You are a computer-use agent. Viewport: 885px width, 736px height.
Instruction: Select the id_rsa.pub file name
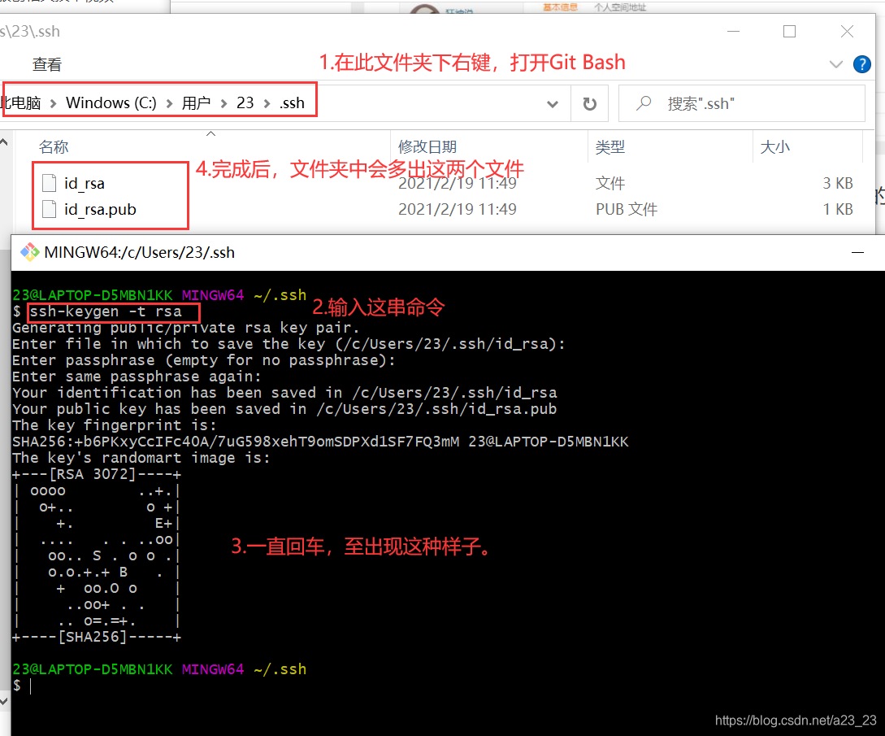click(x=100, y=209)
